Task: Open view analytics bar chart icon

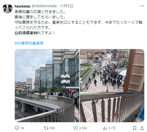Action: pos(105,128)
